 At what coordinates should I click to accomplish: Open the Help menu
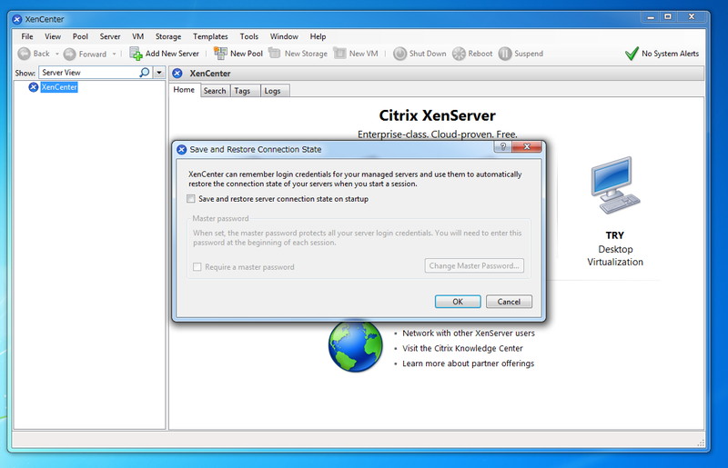318,36
